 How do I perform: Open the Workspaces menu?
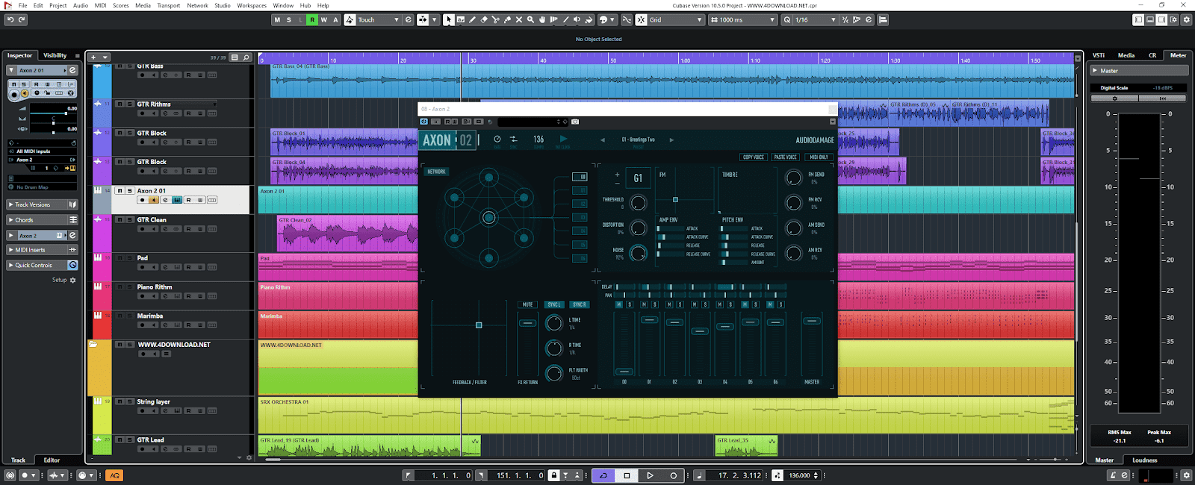click(x=252, y=5)
